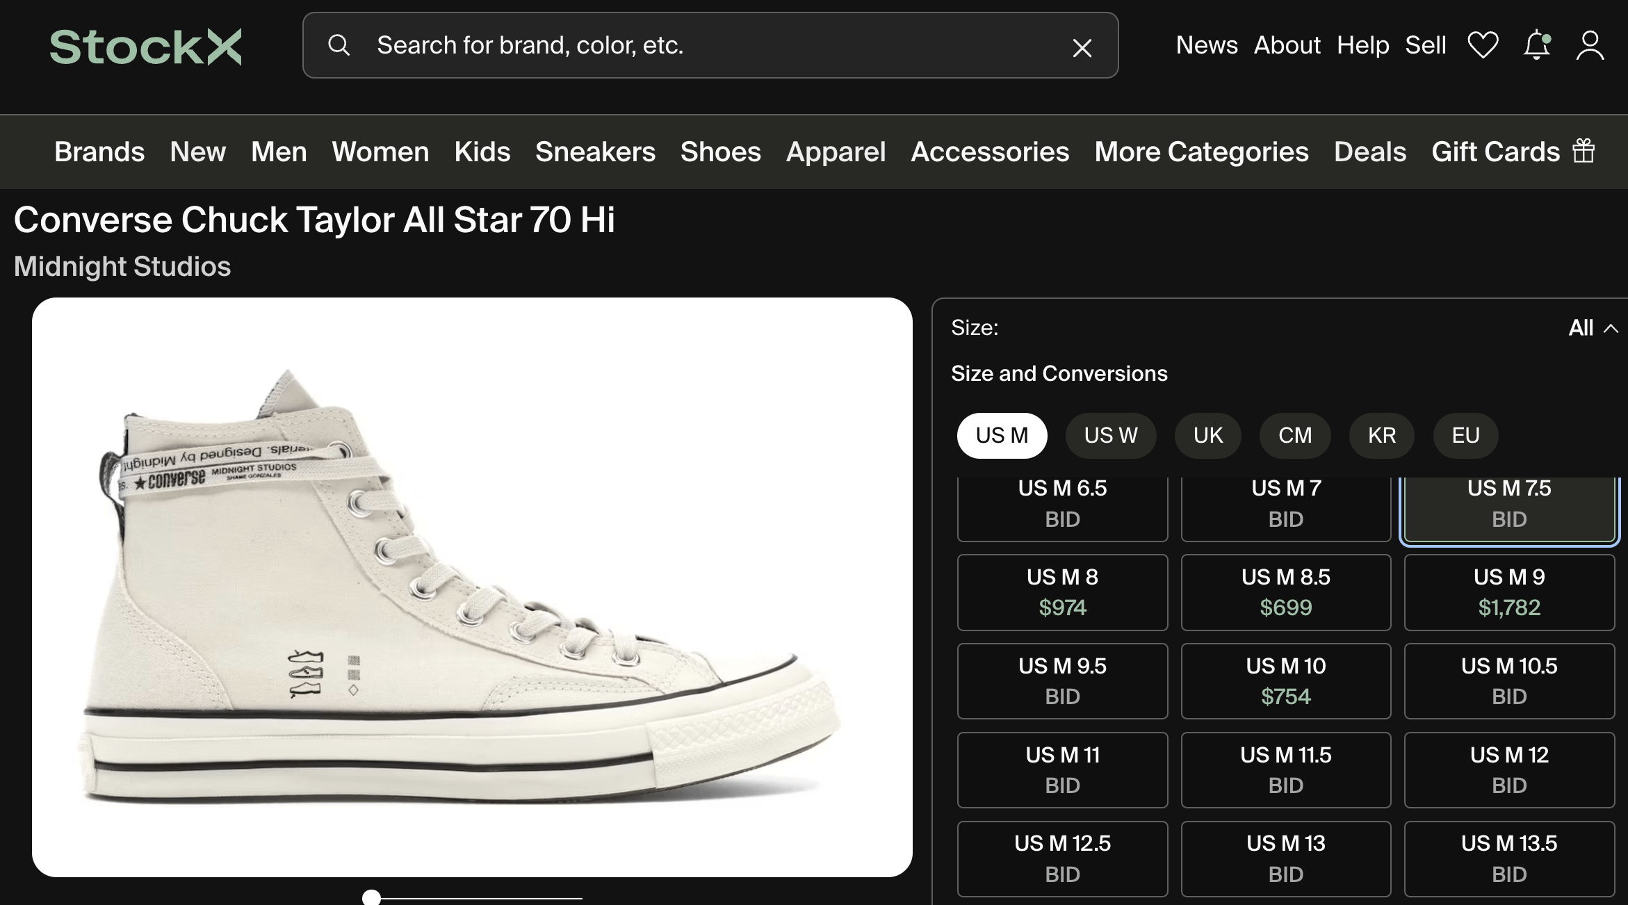This screenshot has width=1628, height=905.
Task: Click the Converse sneaker product image
Action: [x=472, y=587]
